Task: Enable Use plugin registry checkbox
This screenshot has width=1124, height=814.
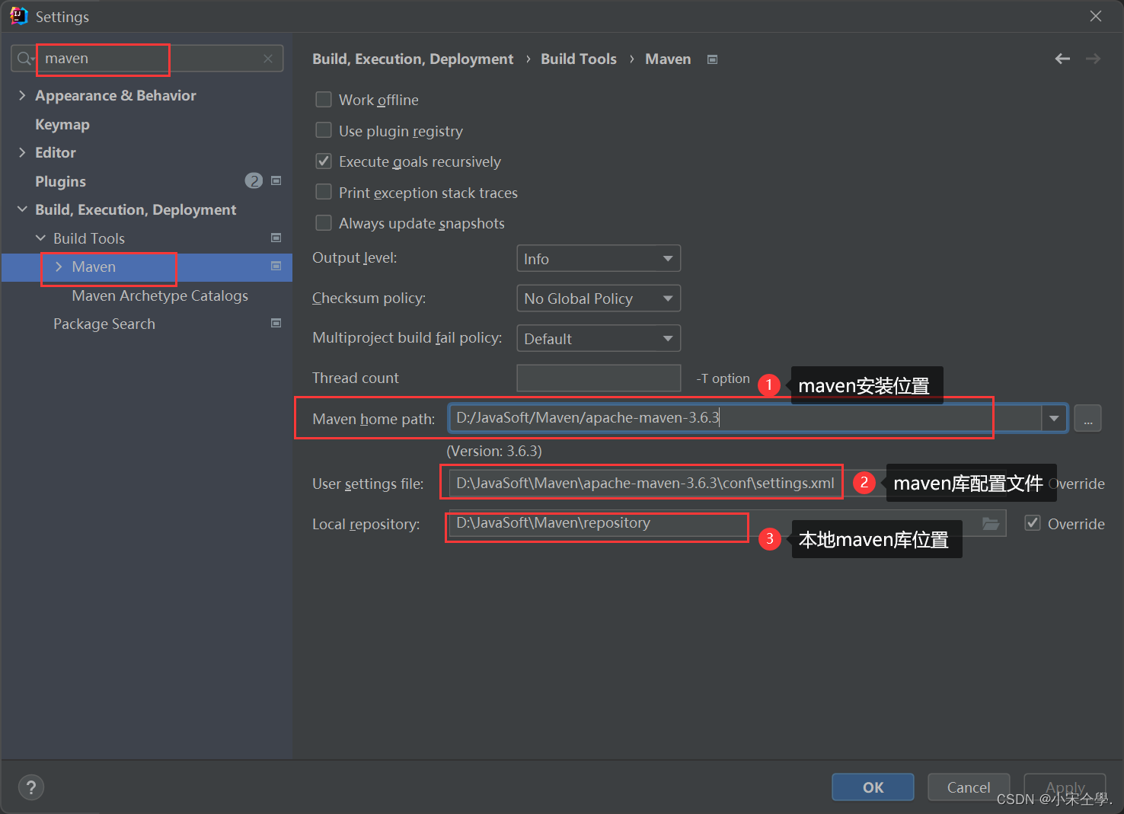Action: (x=324, y=130)
